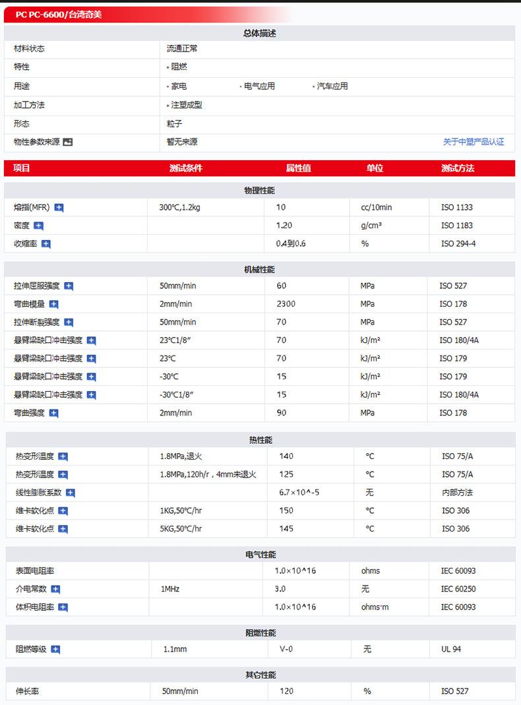The width and height of the screenshot is (521, 705).
Task: Click the UL 94 test method
Action: tap(451, 649)
